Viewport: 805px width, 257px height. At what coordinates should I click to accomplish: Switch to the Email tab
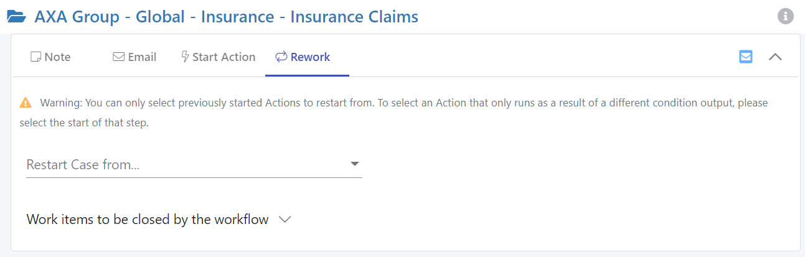[134, 57]
